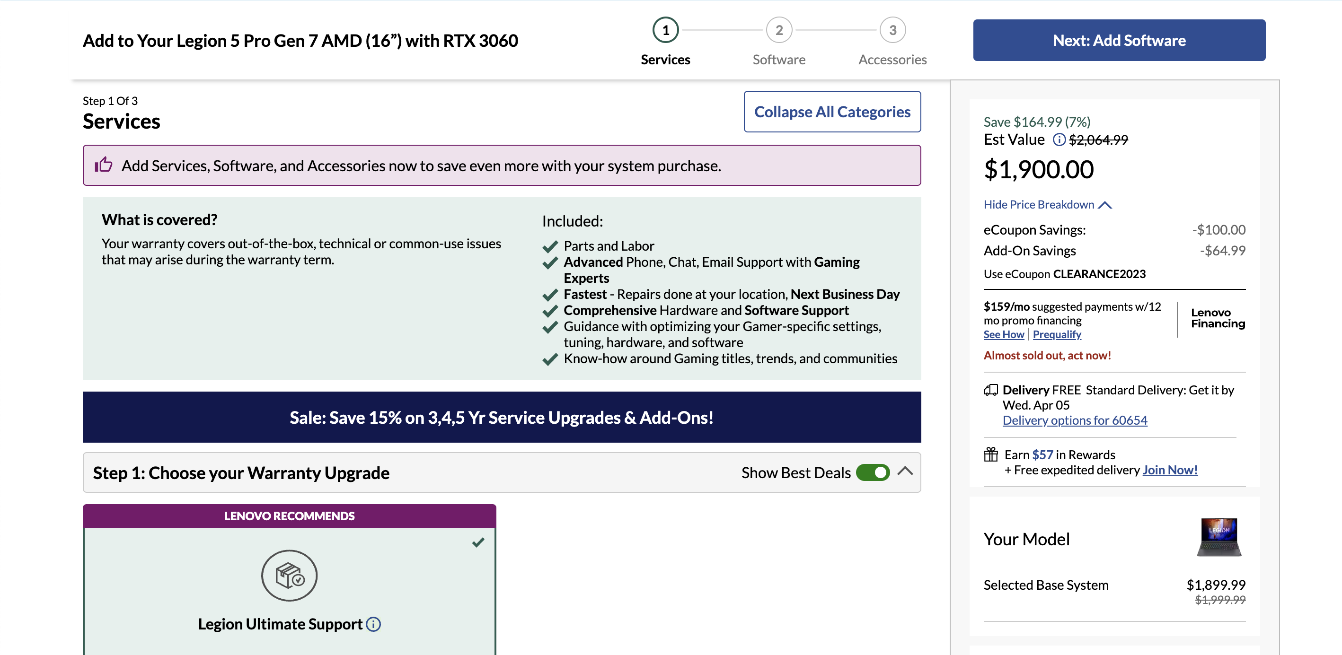Click Collapse All Categories button
1342x655 pixels.
(832, 112)
